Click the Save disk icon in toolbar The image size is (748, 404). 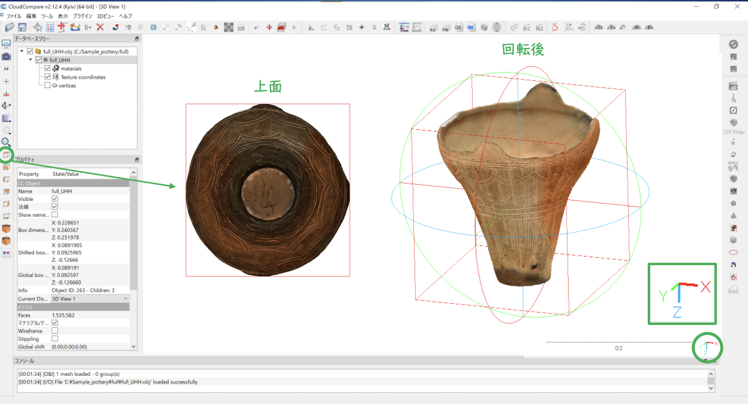coord(22,27)
